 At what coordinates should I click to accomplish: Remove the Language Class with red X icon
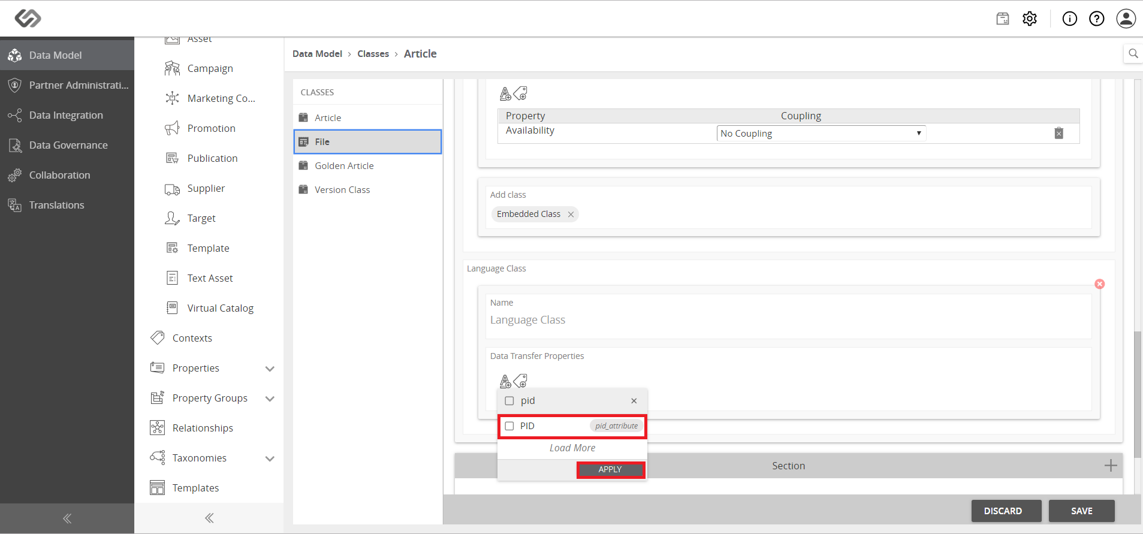pyautogui.click(x=1100, y=284)
